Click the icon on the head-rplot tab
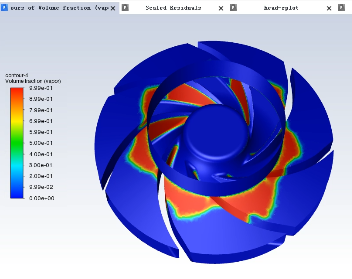The width and height of the screenshot is (352, 279). pyautogui.click(x=233, y=8)
